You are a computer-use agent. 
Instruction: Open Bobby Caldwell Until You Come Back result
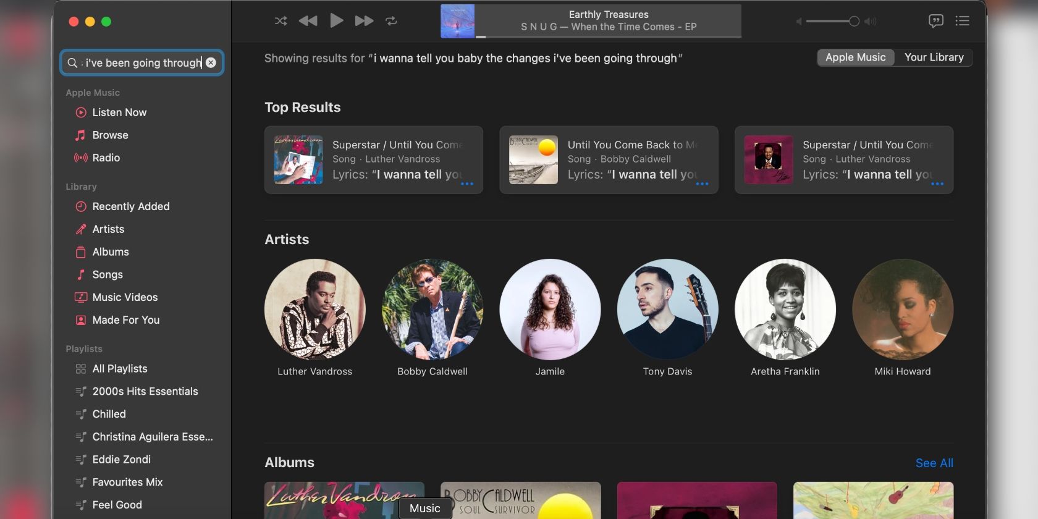[x=609, y=160]
